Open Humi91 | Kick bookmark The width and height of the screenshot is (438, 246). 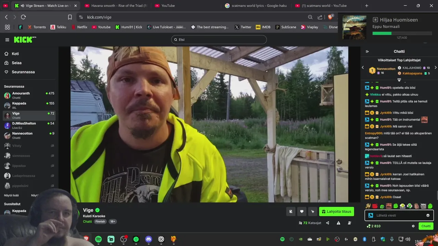(x=128, y=27)
